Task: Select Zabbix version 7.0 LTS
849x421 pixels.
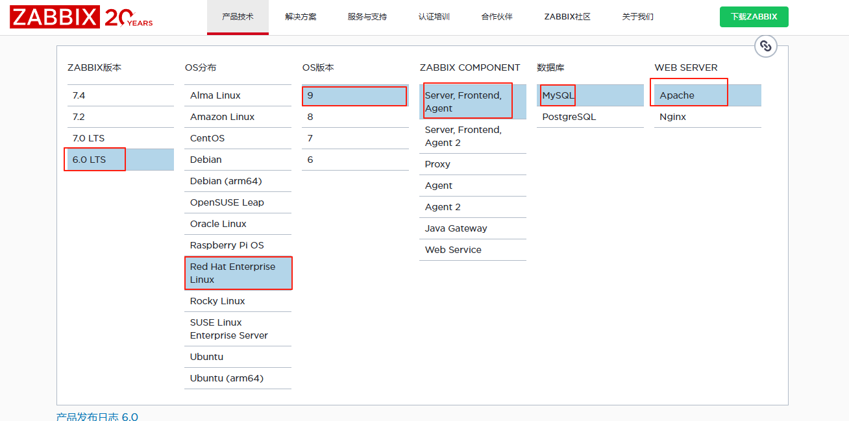Action: tap(121, 138)
